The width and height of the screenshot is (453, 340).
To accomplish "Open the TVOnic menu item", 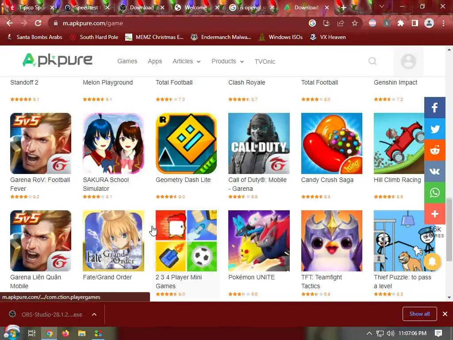I will click(265, 62).
